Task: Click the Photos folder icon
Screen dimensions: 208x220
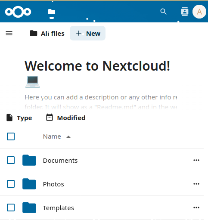Action: pyautogui.click(x=29, y=184)
